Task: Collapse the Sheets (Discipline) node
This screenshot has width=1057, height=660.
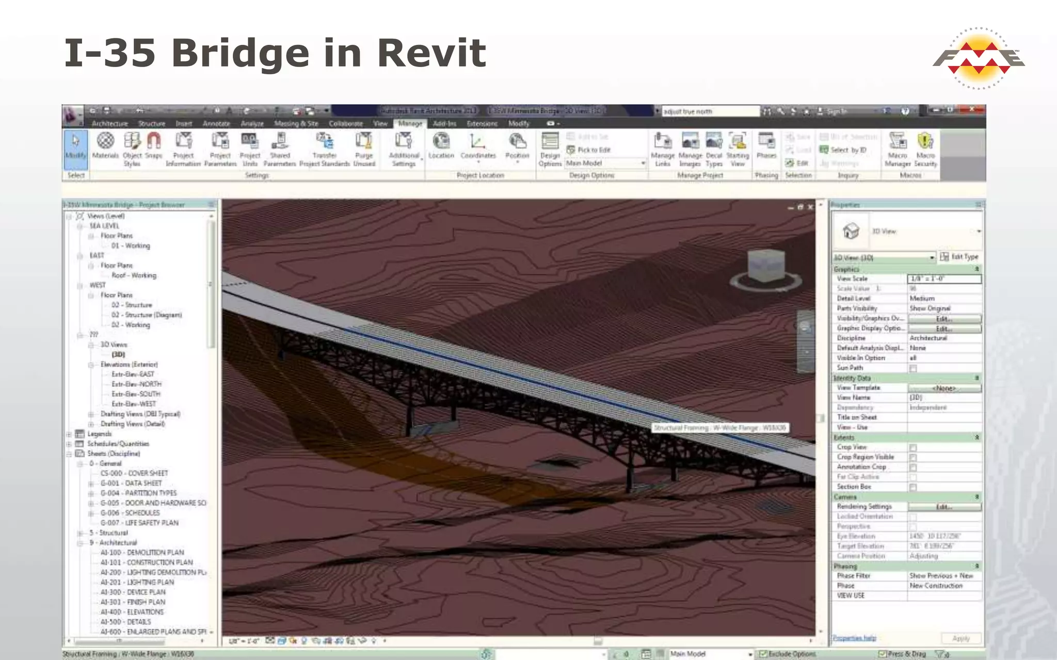Action: point(69,454)
